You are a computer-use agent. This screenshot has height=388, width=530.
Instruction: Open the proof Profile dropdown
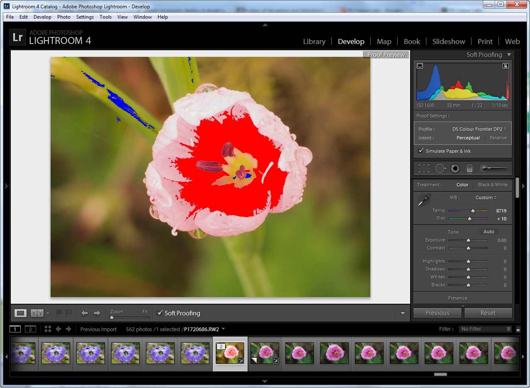479,129
